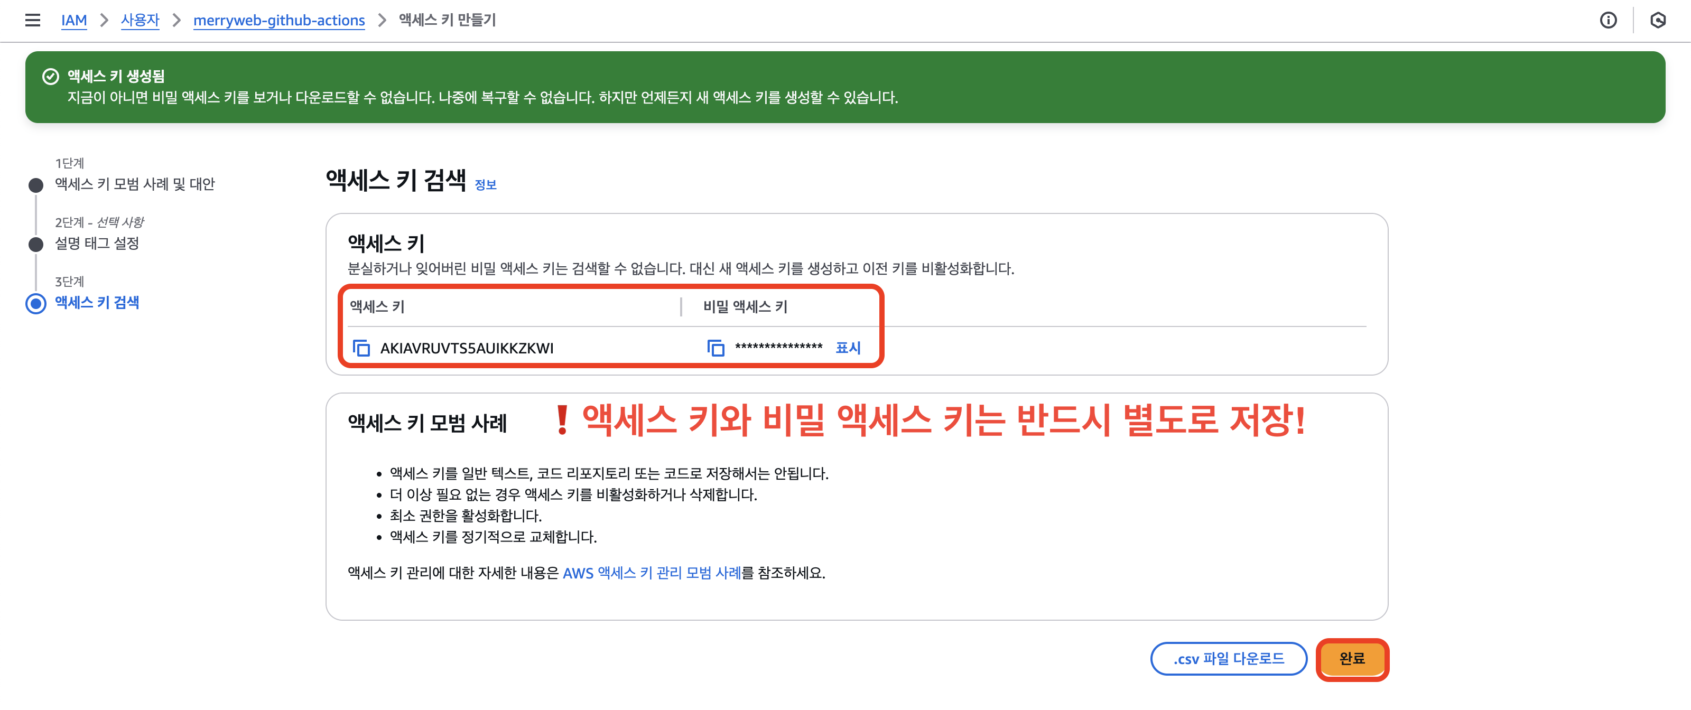The image size is (1691, 710).
Task: Open merryweb-github-actions user breadcrumb
Action: coord(278,21)
